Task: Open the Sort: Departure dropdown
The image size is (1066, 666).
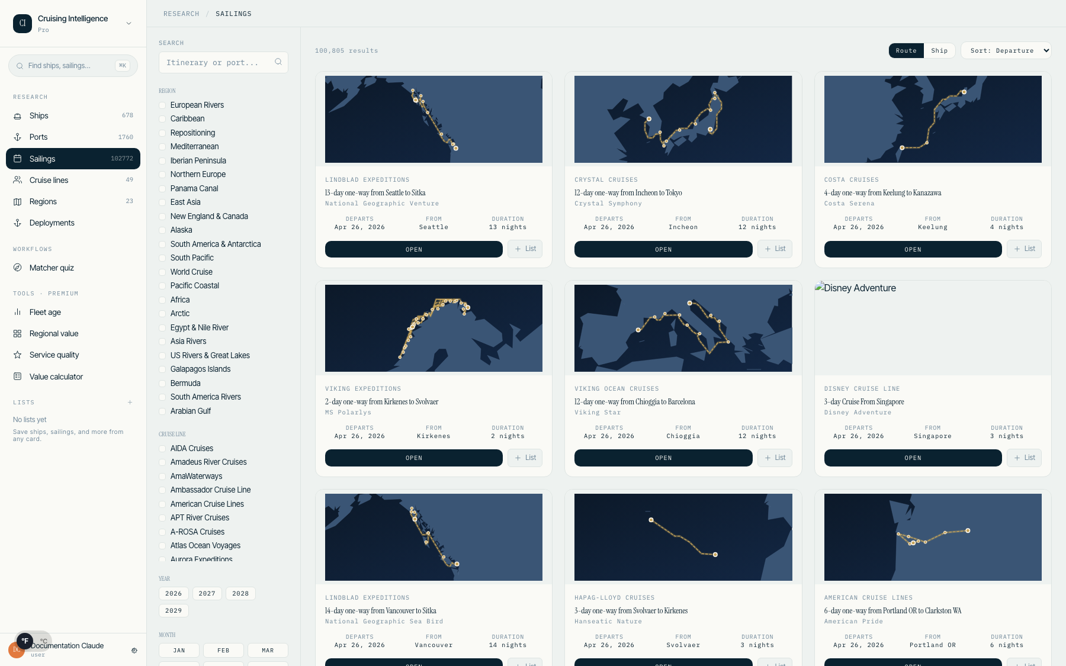Action: point(1006,50)
